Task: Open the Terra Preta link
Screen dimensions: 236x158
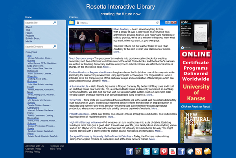Action: [x=75, y=100]
